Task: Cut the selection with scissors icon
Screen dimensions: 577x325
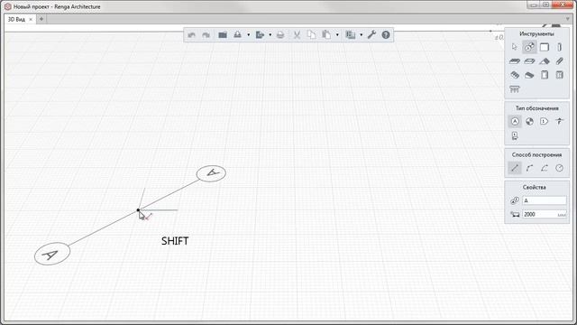Action: tap(297, 35)
